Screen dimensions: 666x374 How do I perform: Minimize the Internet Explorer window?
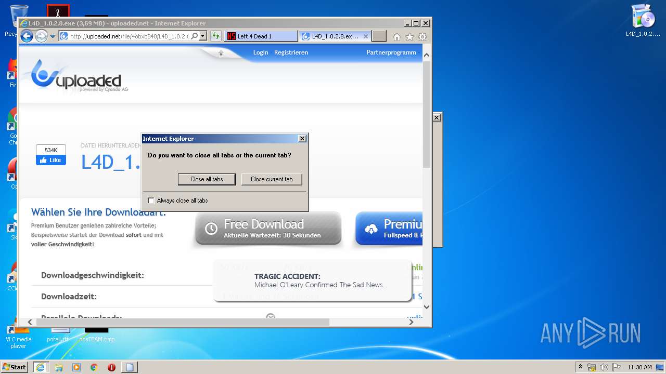[x=407, y=23]
